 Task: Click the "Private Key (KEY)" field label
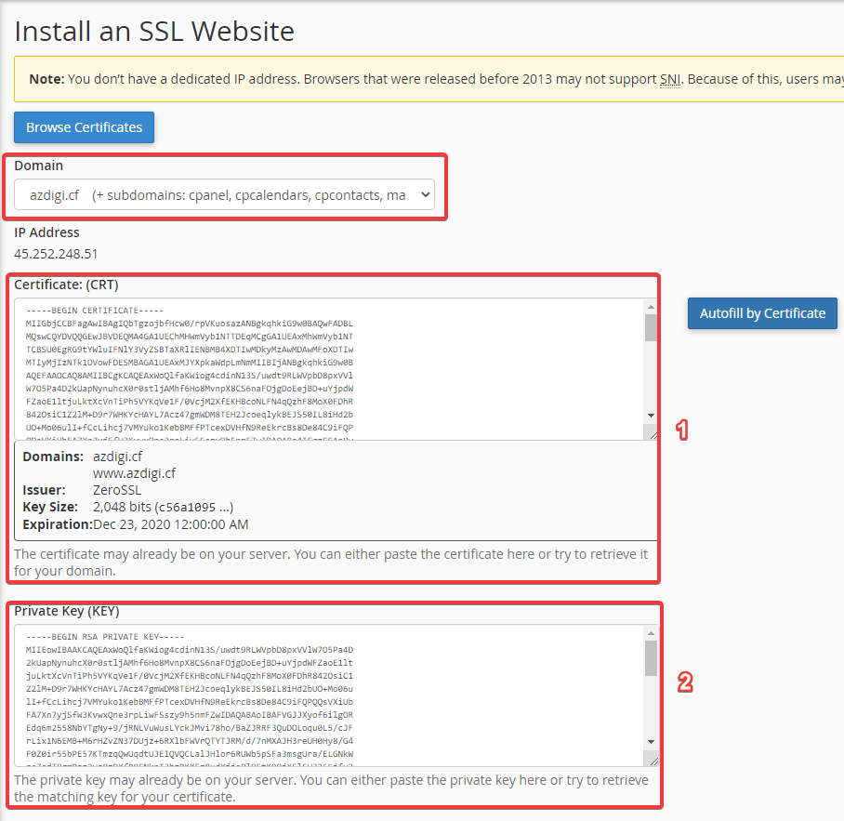pos(66,612)
